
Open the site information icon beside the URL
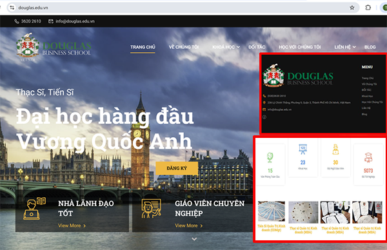coord(12,8)
